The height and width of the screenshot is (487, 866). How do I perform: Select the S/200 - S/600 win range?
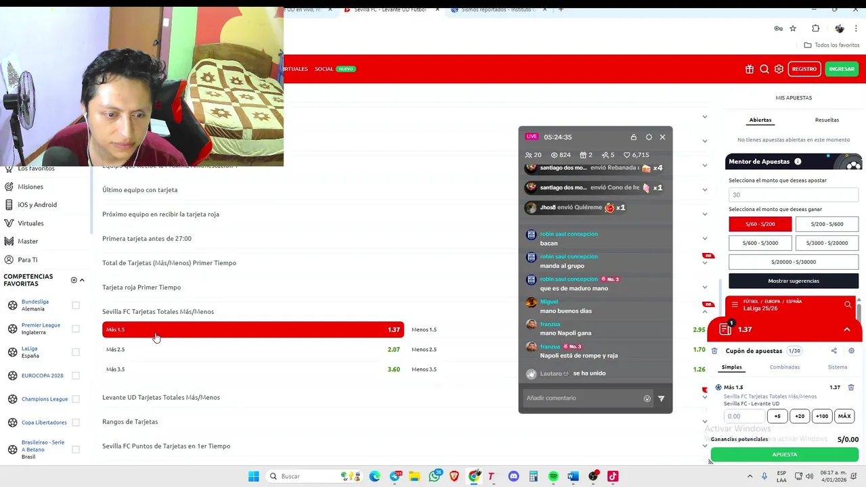point(827,224)
